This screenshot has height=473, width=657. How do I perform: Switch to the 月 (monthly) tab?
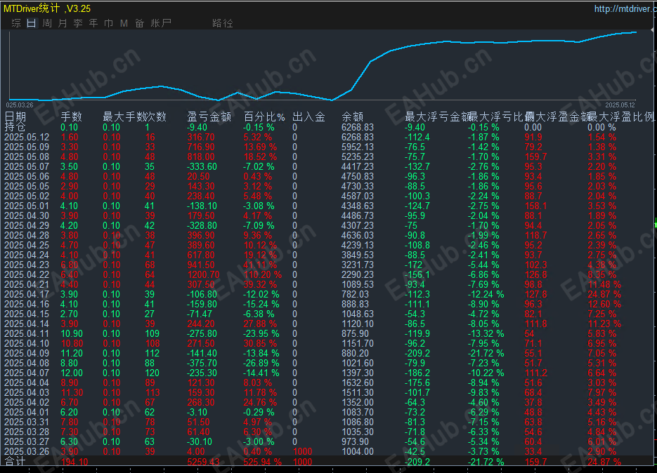(x=62, y=23)
